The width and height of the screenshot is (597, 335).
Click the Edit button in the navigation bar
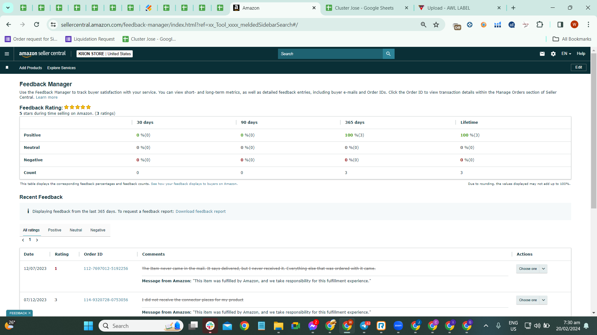578,67
